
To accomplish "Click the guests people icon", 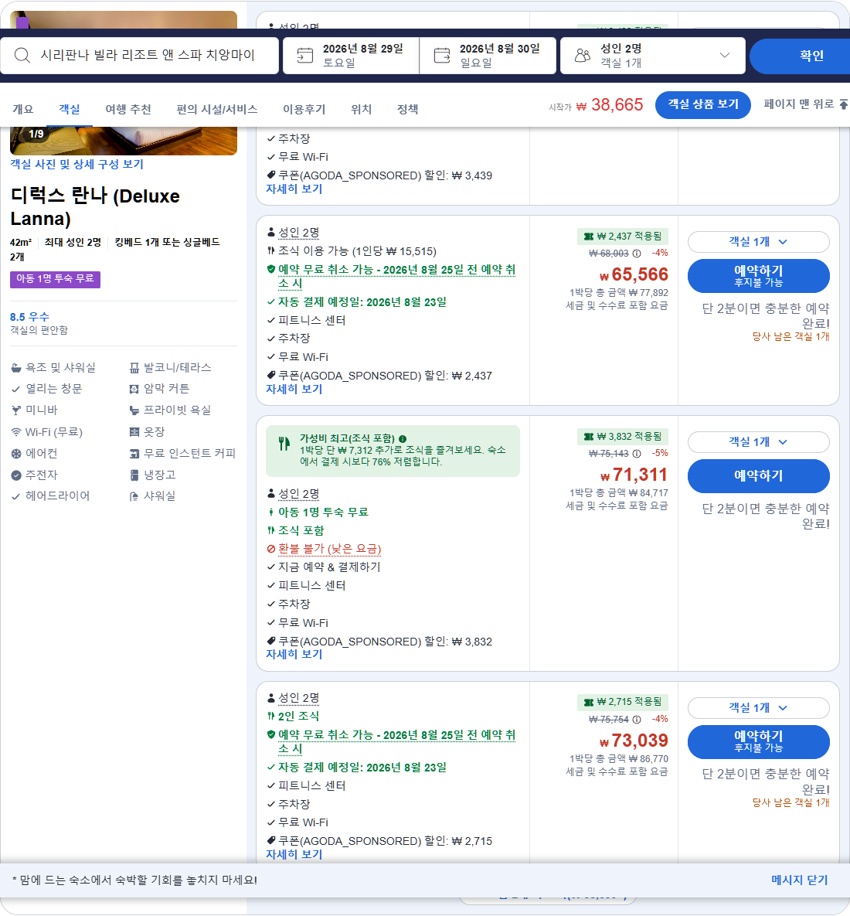I will (x=582, y=56).
